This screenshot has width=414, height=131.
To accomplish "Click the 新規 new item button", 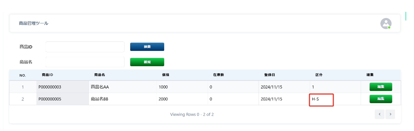I will coord(147,62).
